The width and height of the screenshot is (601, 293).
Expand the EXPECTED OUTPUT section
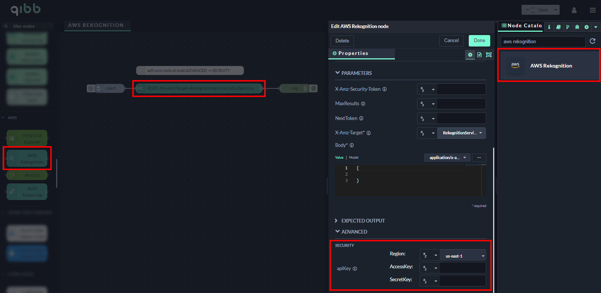[360, 221]
